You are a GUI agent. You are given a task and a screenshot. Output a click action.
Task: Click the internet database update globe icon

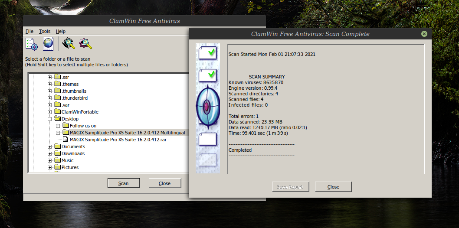(48, 44)
